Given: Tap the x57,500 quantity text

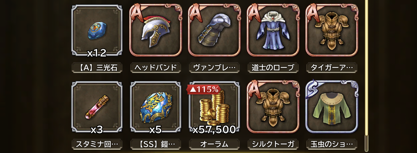Looking at the screenshot, I should pyautogui.click(x=214, y=129).
